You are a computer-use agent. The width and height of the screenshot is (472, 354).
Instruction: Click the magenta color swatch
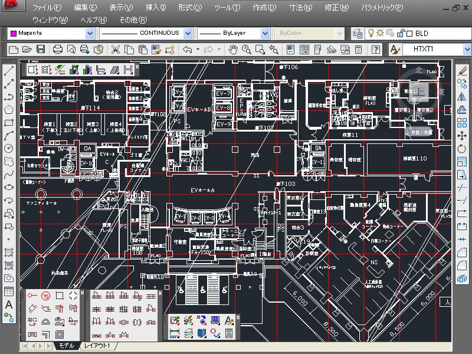point(14,34)
